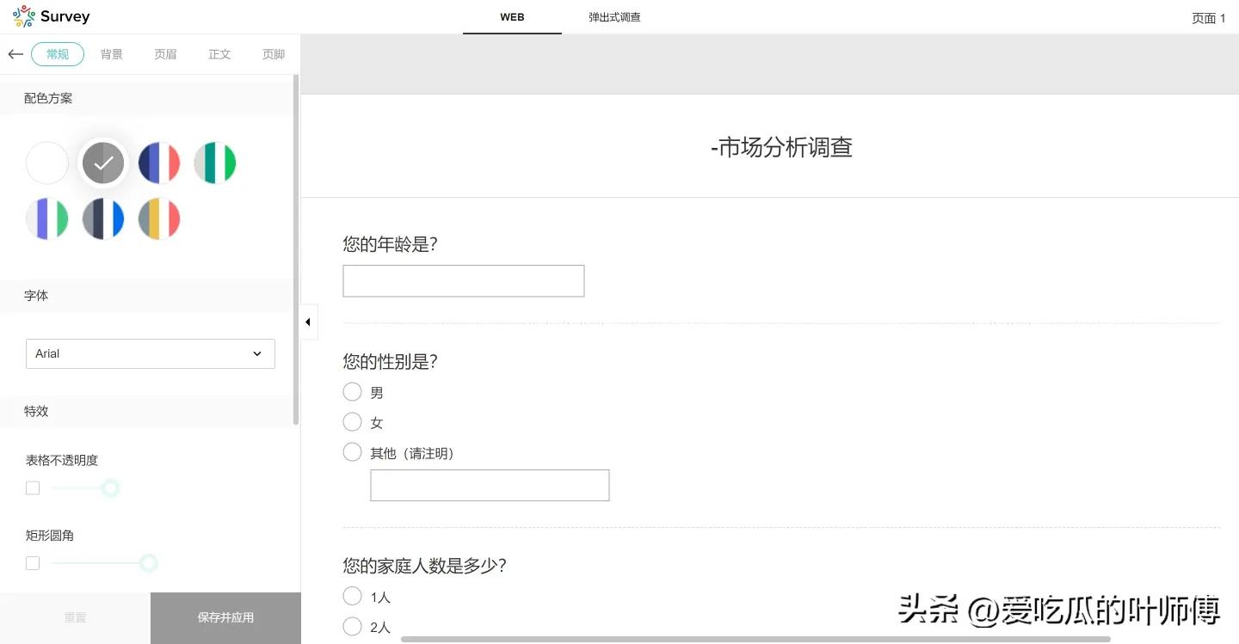Select the blue-white-red color scheme

(159, 163)
